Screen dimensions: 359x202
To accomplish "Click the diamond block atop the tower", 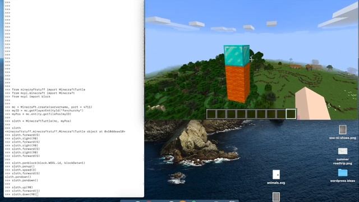I will tap(237, 56).
